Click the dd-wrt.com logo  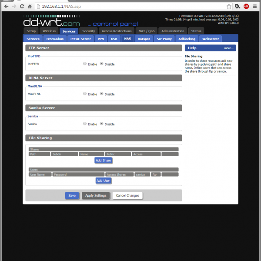pos(51,21)
